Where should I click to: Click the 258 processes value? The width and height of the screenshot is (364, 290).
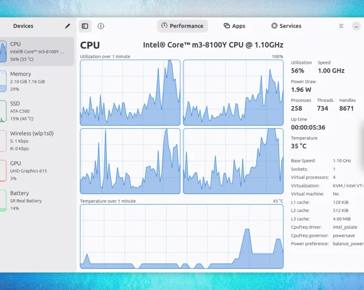[296, 108]
